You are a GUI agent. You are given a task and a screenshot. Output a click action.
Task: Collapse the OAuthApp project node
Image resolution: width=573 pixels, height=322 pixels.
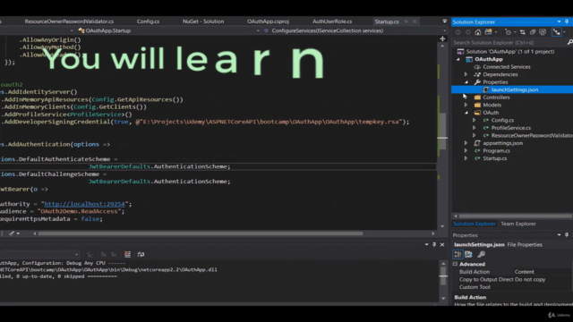click(x=458, y=59)
